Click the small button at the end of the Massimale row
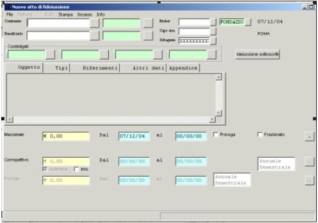318x223 pixels. point(310,136)
